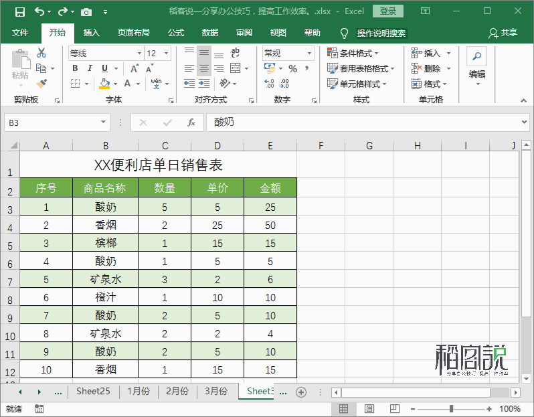Click the macro recording icon in status bar

click(39, 409)
